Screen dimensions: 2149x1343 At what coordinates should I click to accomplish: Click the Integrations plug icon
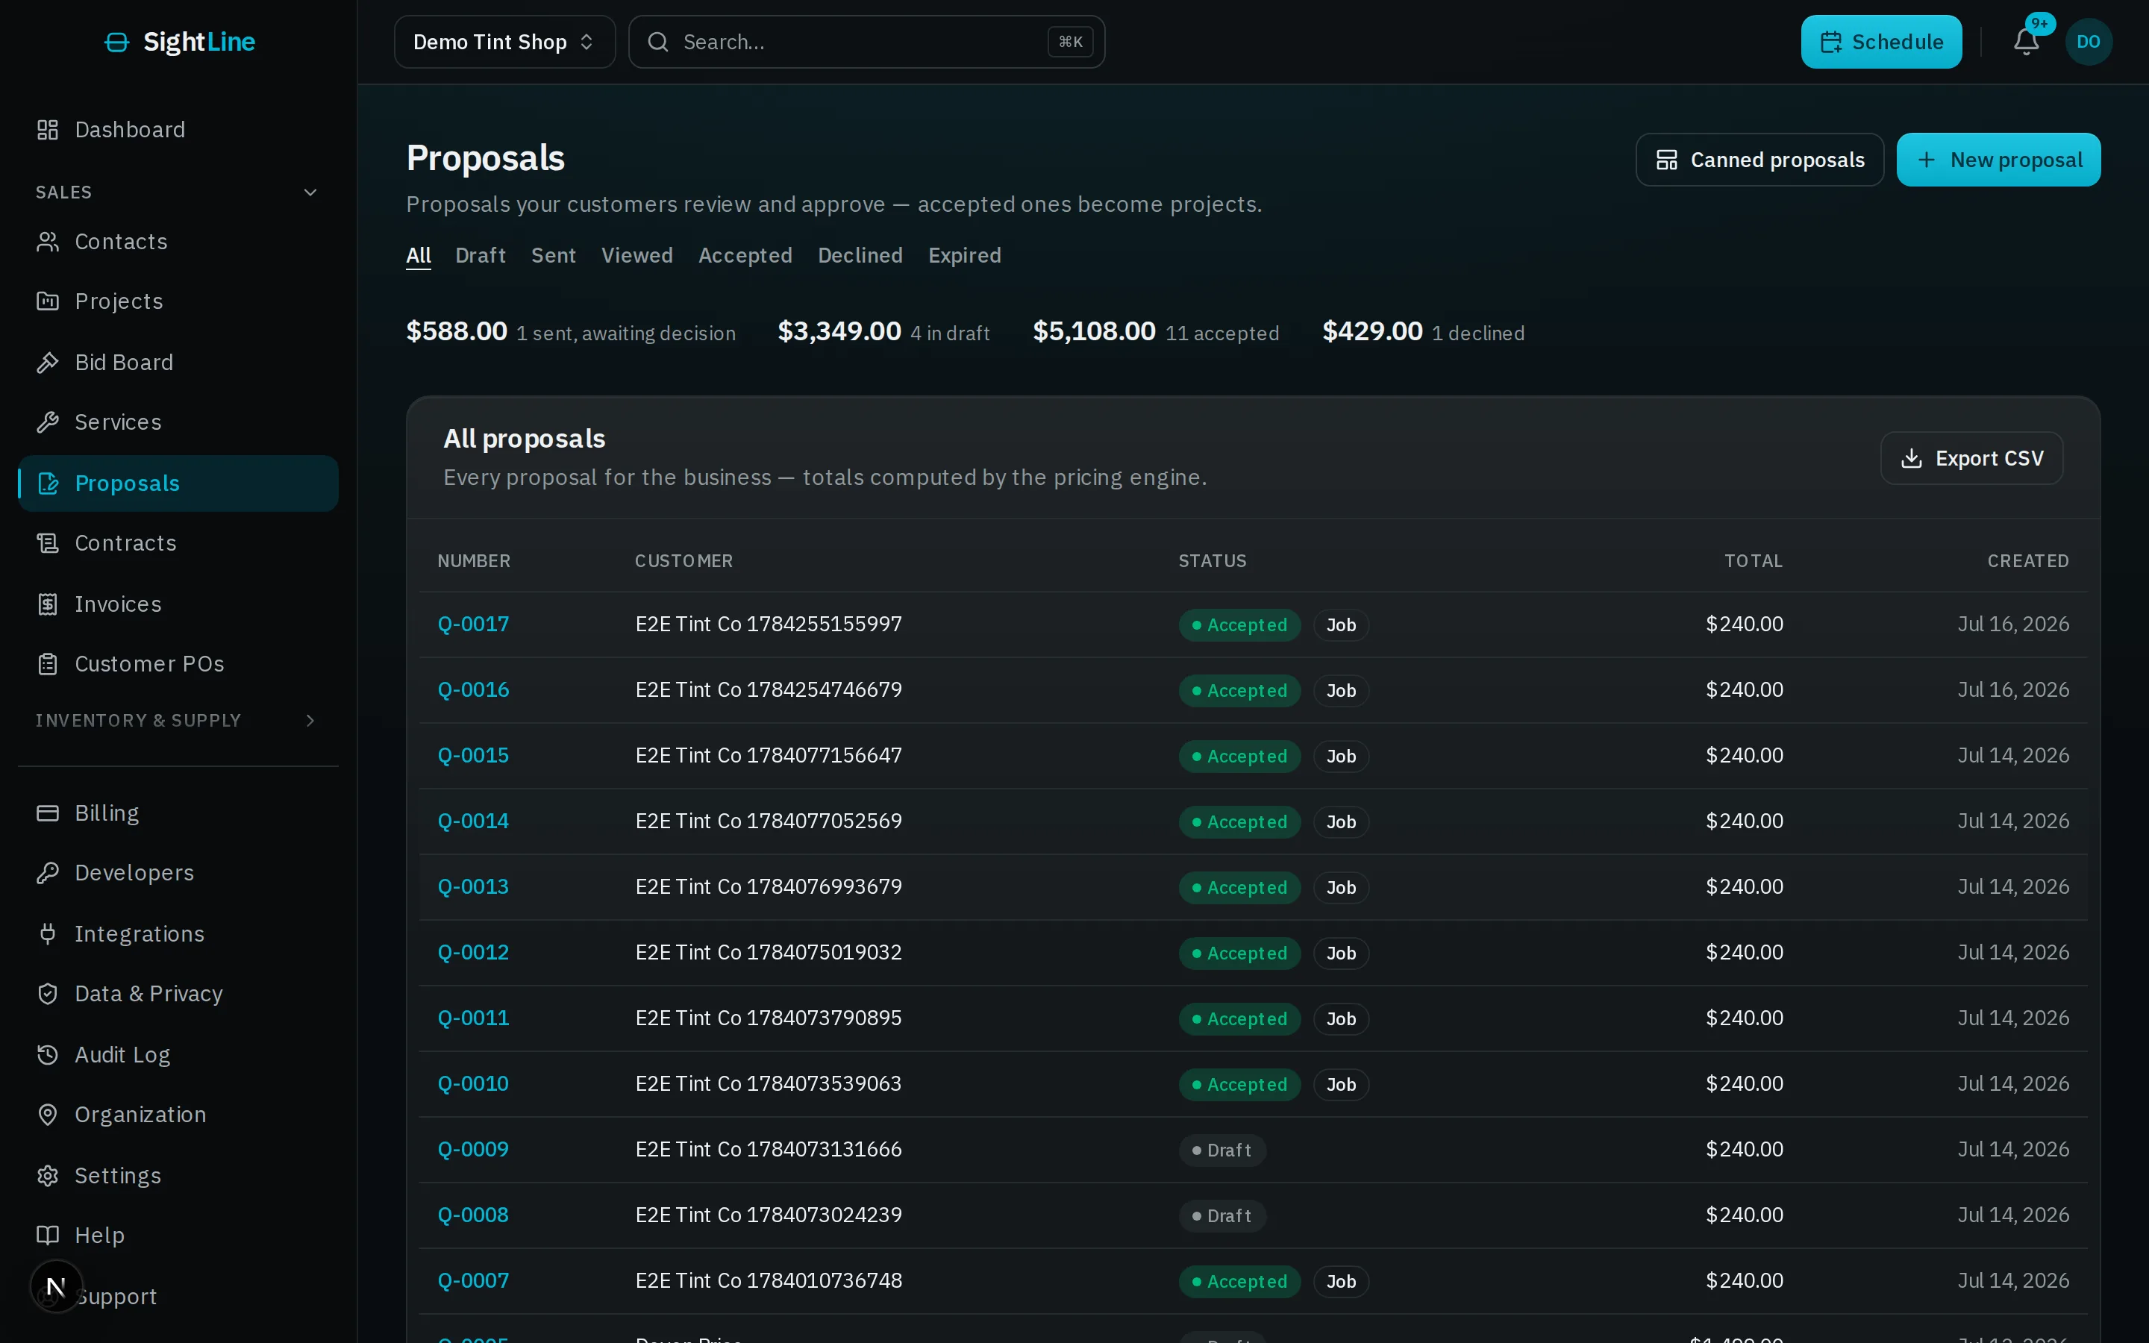tap(48, 933)
